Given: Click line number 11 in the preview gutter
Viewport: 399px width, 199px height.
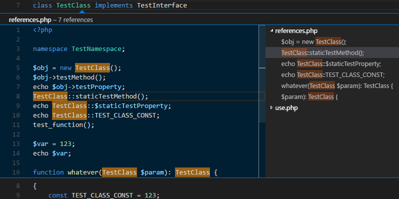Looking at the screenshot, I should point(16,125).
